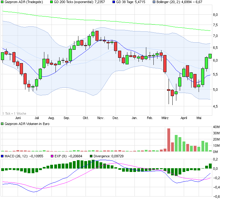
Task: Click the 'März' month label
Action: click(x=165, y=118)
